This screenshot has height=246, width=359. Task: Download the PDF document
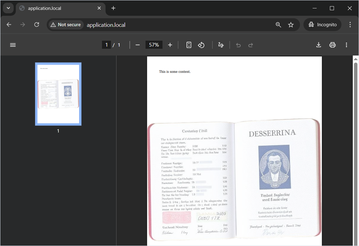[319, 45]
